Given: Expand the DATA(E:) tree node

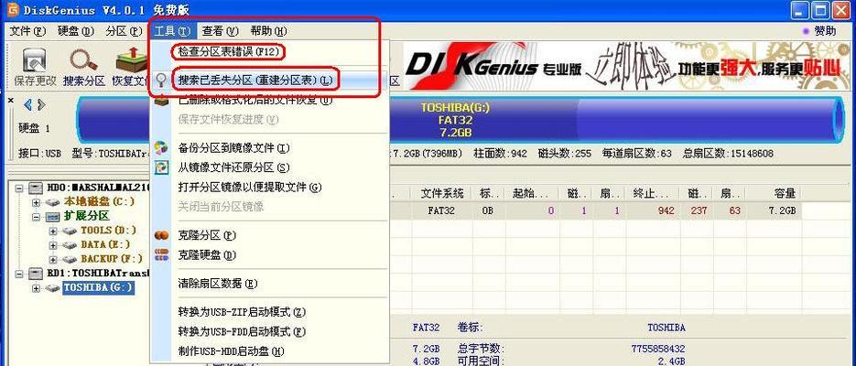Looking at the screenshot, I should (53, 245).
